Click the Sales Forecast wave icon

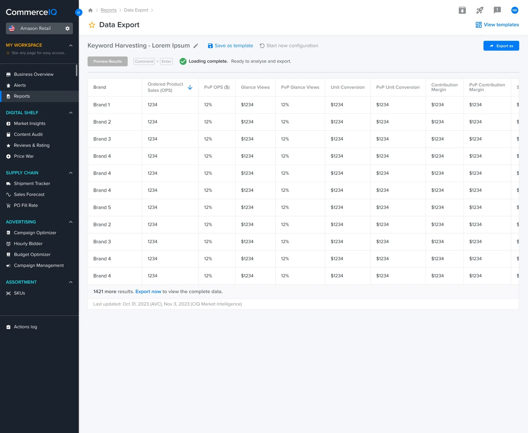8,195
